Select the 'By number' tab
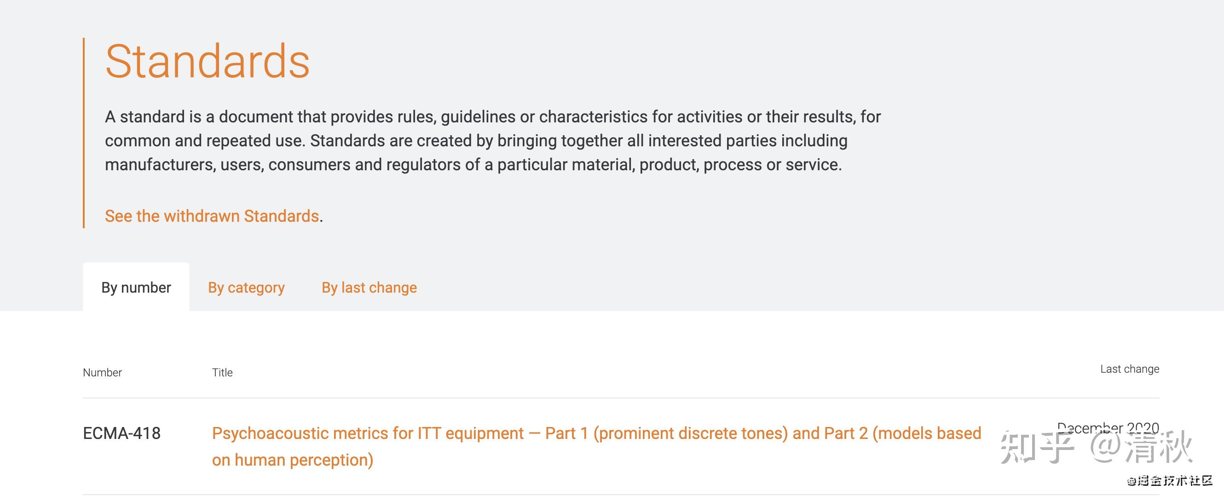1224x496 pixels. pos(136,287)
